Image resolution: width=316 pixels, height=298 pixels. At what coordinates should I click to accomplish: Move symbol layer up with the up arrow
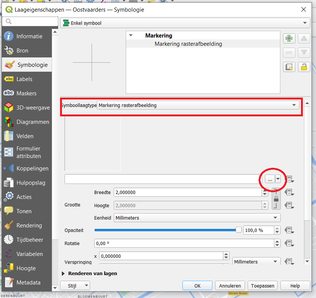(x=304, y=39)
